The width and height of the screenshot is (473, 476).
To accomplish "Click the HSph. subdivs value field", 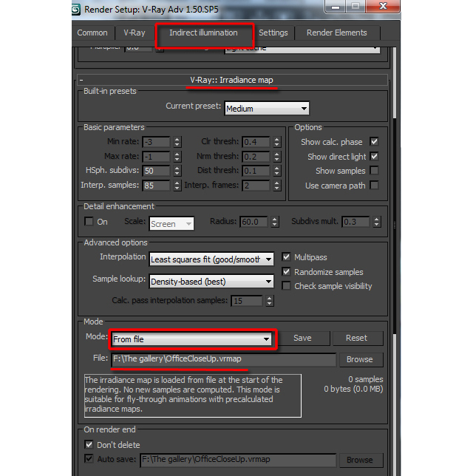I will [156, 171].
